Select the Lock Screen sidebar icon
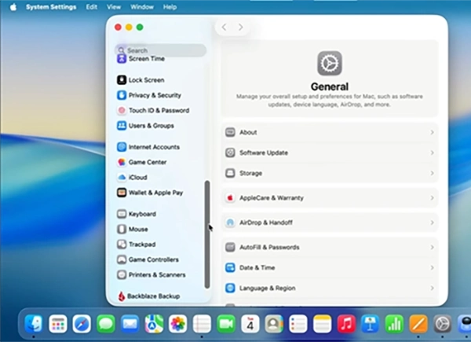Image resolution: width=471 pixels, height=342 pixels. 122,80
